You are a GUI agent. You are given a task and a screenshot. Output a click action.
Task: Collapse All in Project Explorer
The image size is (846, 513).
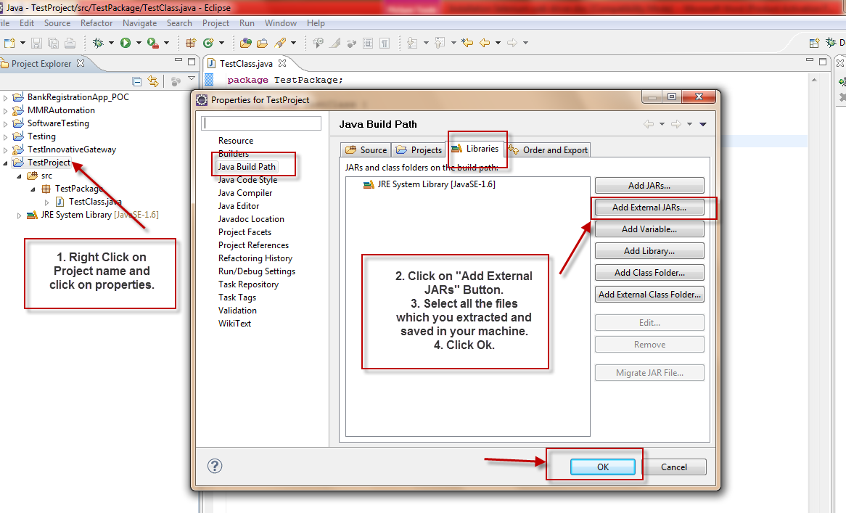[x=137, y=81]
